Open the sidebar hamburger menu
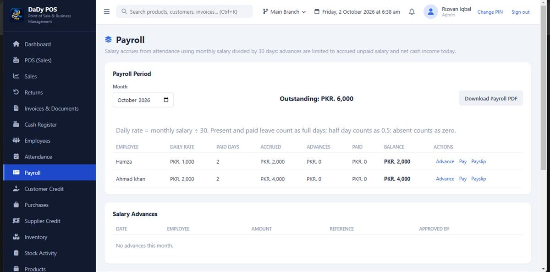This screenshot has height=272, width=550. (x=107, y=12)
